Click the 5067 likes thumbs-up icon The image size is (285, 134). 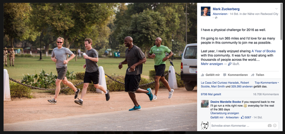243,117
